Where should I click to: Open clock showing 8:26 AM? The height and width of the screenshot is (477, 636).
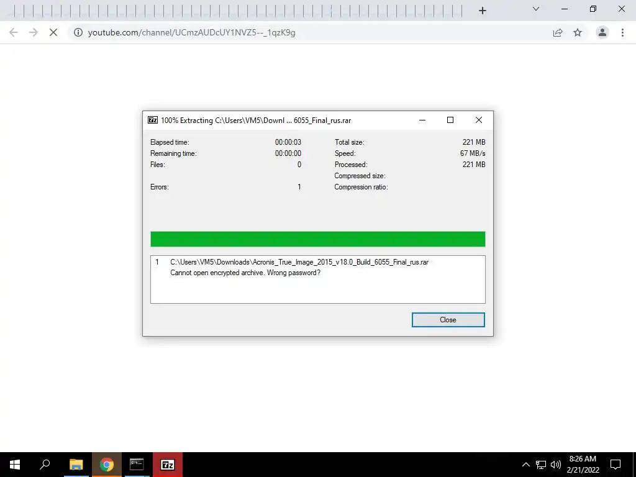click(583, 465)
